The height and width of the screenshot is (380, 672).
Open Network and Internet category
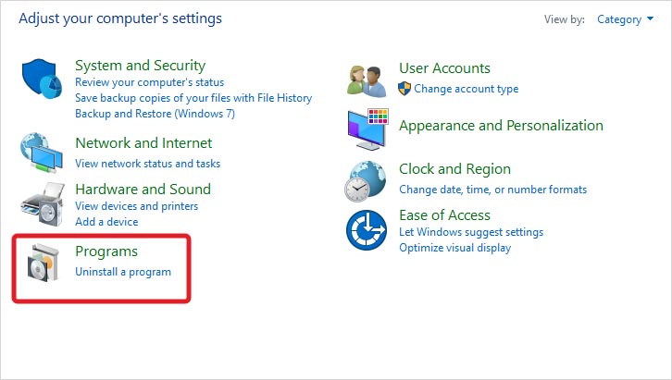coord(143,143)
